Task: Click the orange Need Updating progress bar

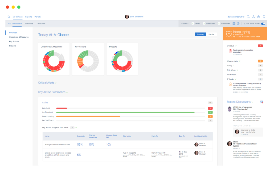Action: (x=88, y=116)
